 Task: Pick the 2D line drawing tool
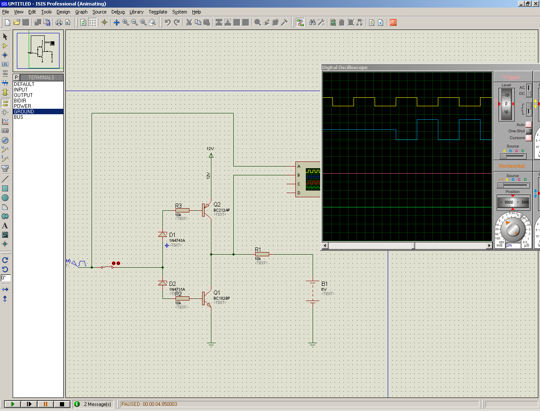click(x=5, y=179)
